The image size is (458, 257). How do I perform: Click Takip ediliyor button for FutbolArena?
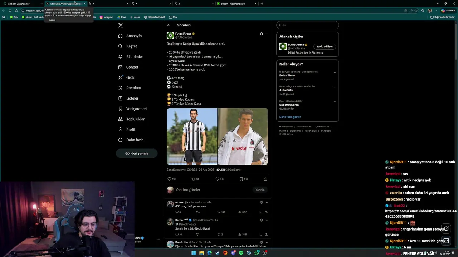[x=325, y=46]
